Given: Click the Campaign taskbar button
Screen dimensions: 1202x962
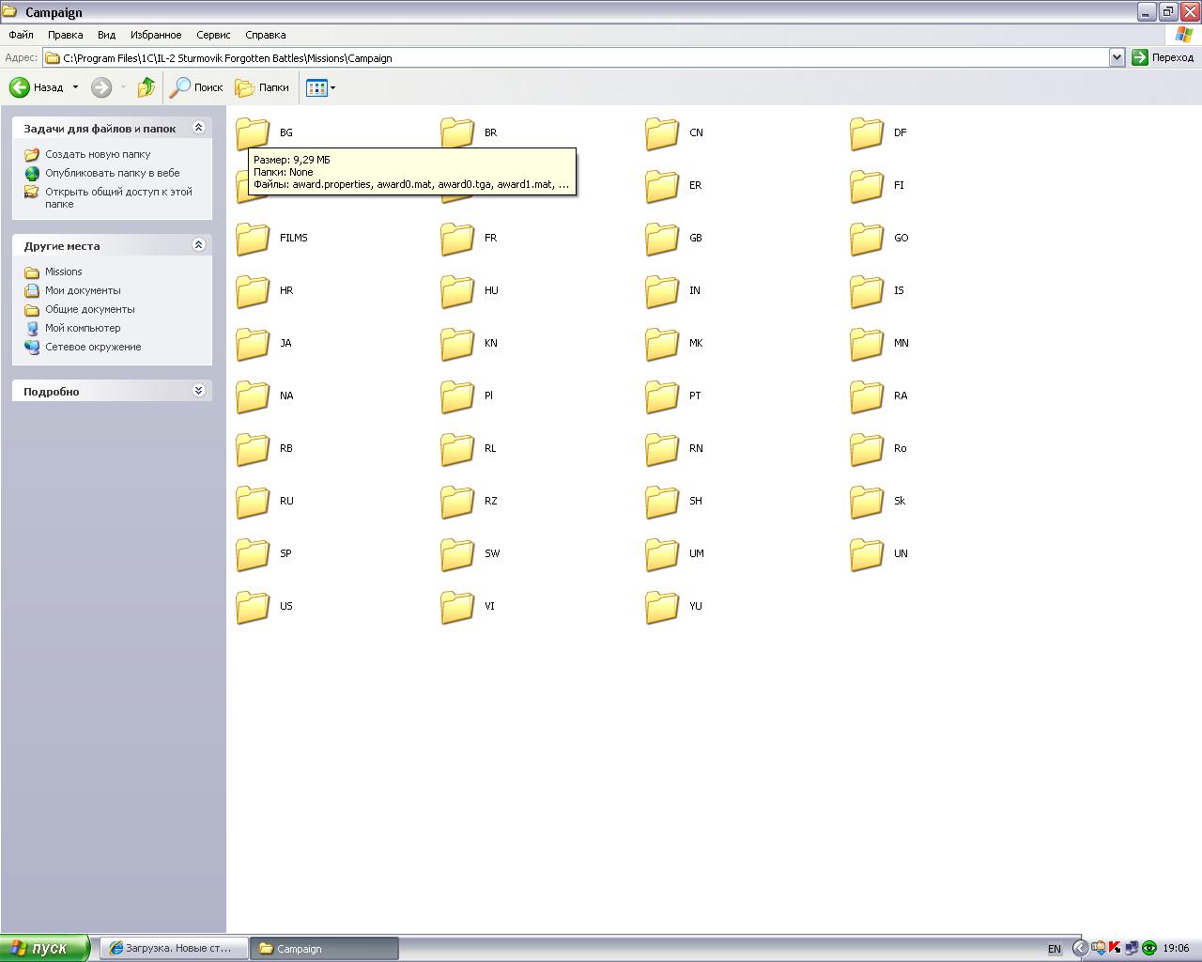Looking at the screenshot, I should pos(325,948).
